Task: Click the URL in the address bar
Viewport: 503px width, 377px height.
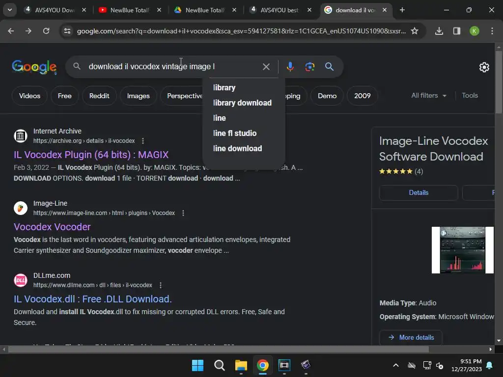Action: (241, 31)
